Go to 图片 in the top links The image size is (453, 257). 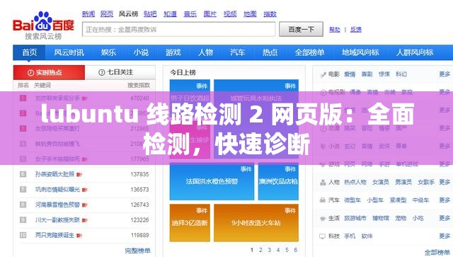point(210,14)
